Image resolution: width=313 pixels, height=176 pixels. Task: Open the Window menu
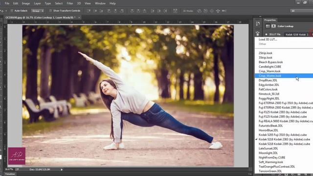click(100, 3)
